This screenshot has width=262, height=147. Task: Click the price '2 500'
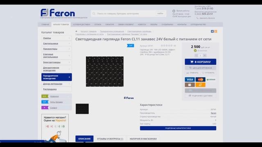point(196,47)
